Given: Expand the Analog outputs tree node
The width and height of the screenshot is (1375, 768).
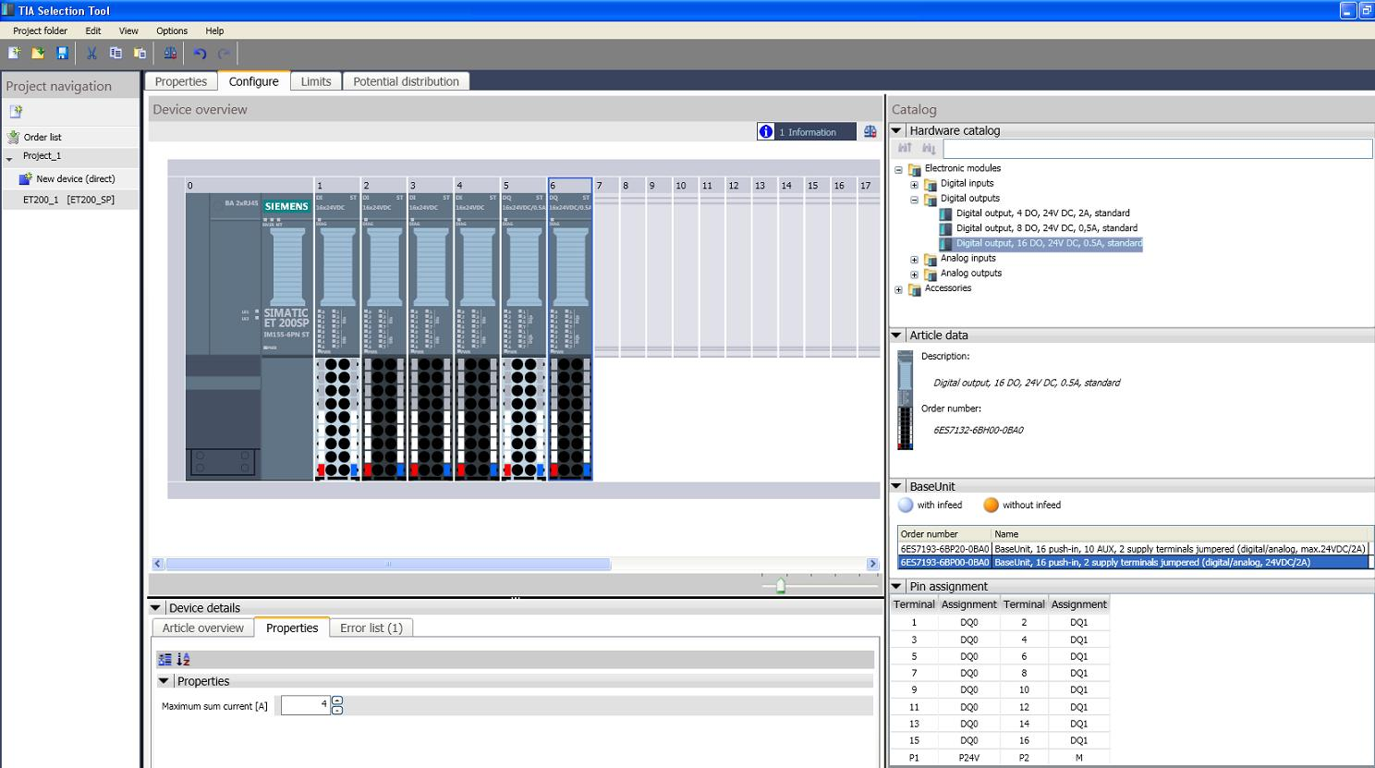Looking at the screenshot, I should click(x=914, y=274).
